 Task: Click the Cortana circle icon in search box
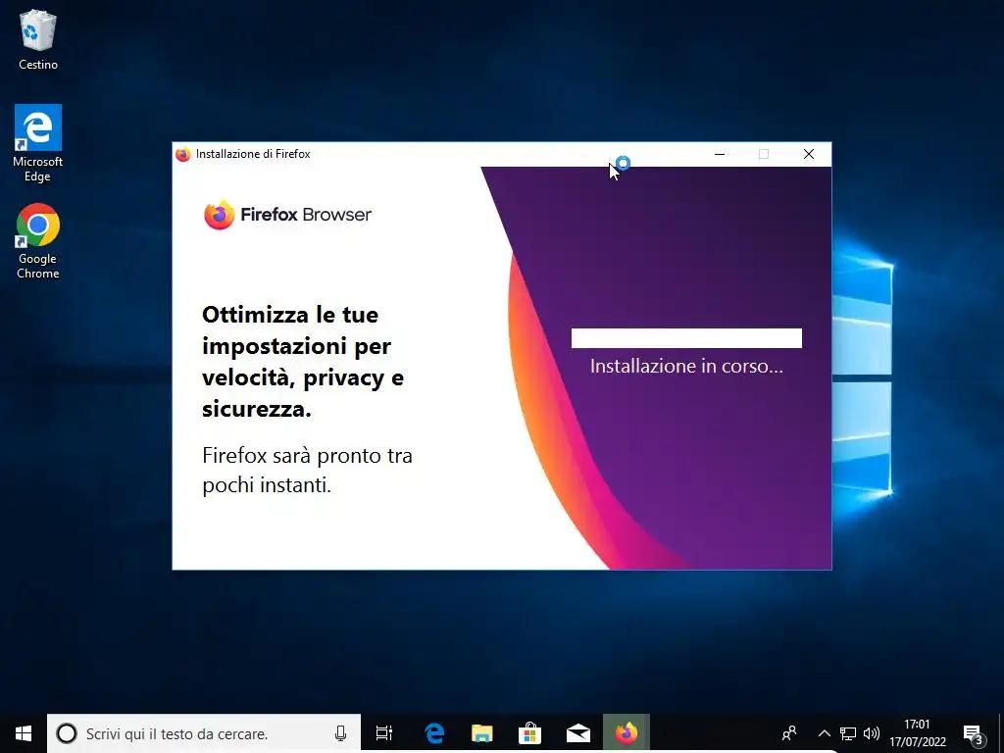pos(67,733)
